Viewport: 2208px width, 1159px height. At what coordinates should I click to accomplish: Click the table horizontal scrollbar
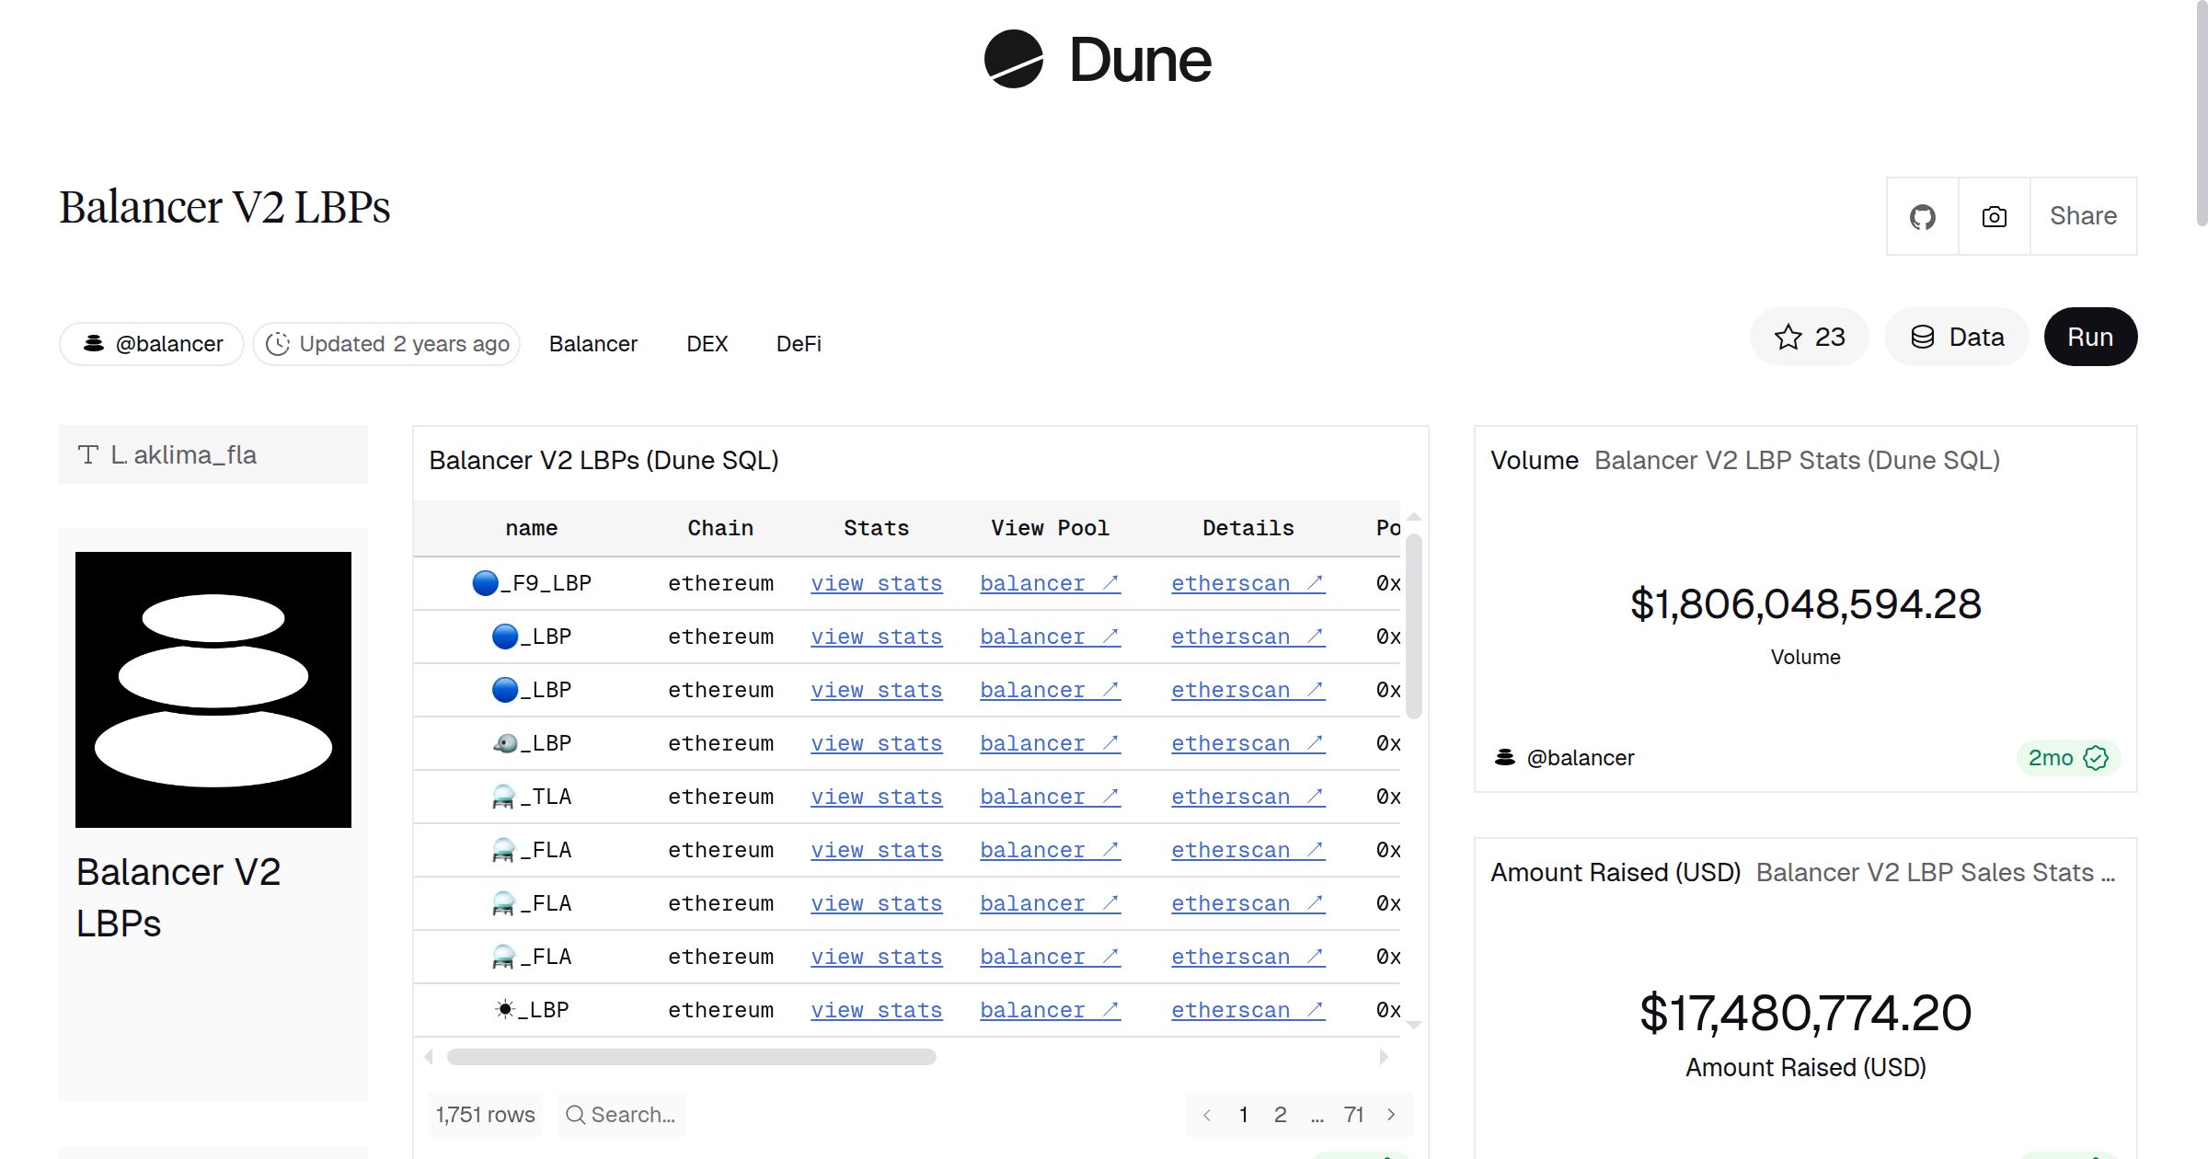691,1058
